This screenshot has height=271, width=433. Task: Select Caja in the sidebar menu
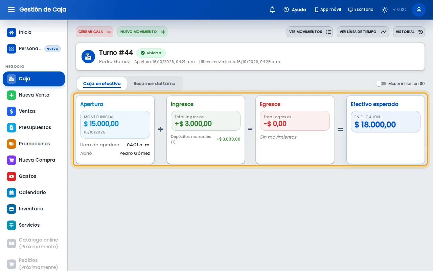tap(34, 79)
